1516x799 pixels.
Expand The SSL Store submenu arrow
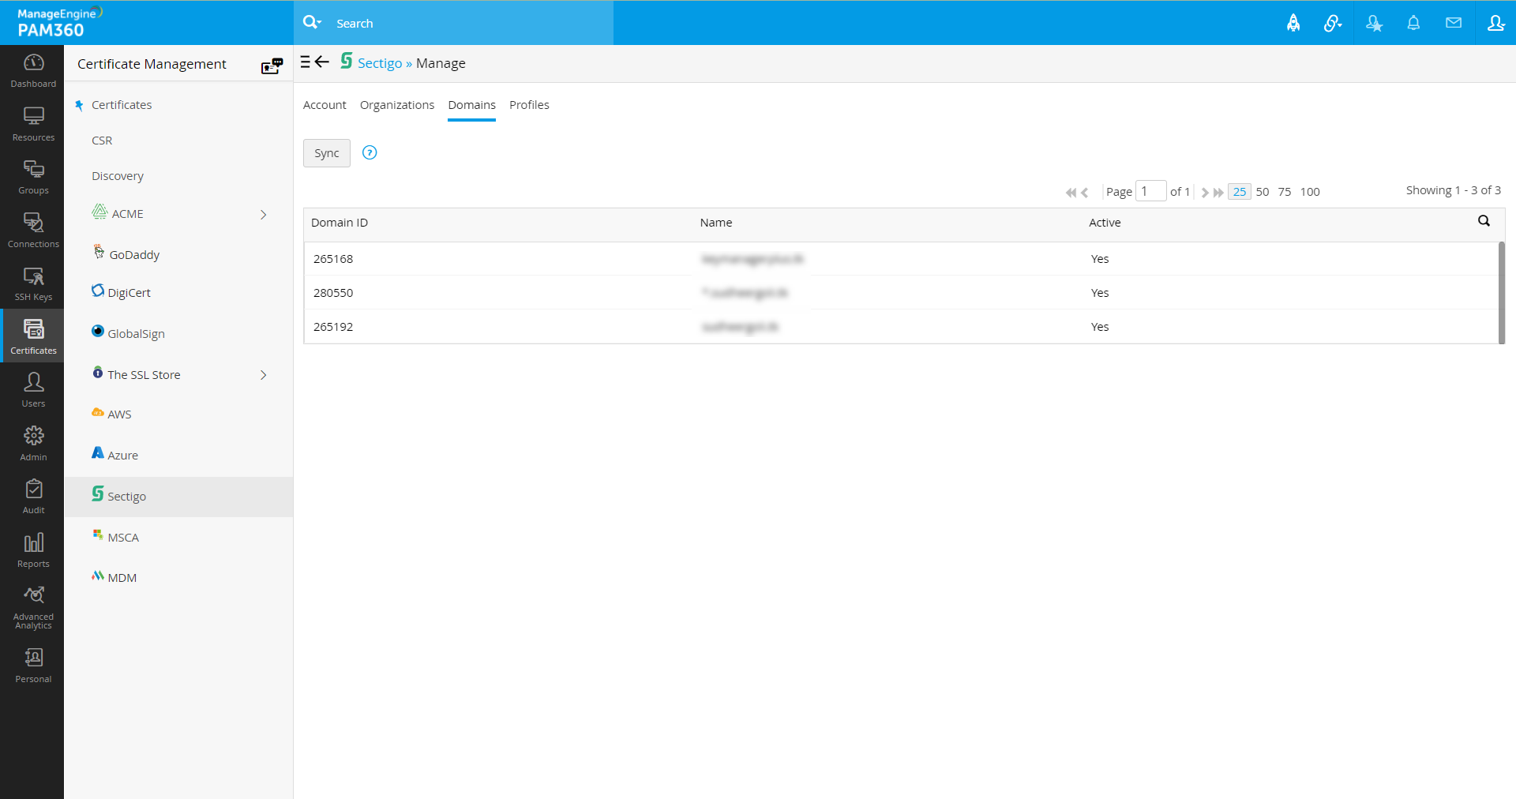264,375
